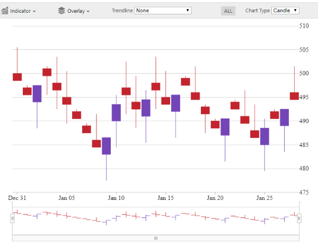The width and height of the screenshot is (318, 245).
Task: Click the horizontal scrollbar grip below navigator
Action: (x=156, y=238)
